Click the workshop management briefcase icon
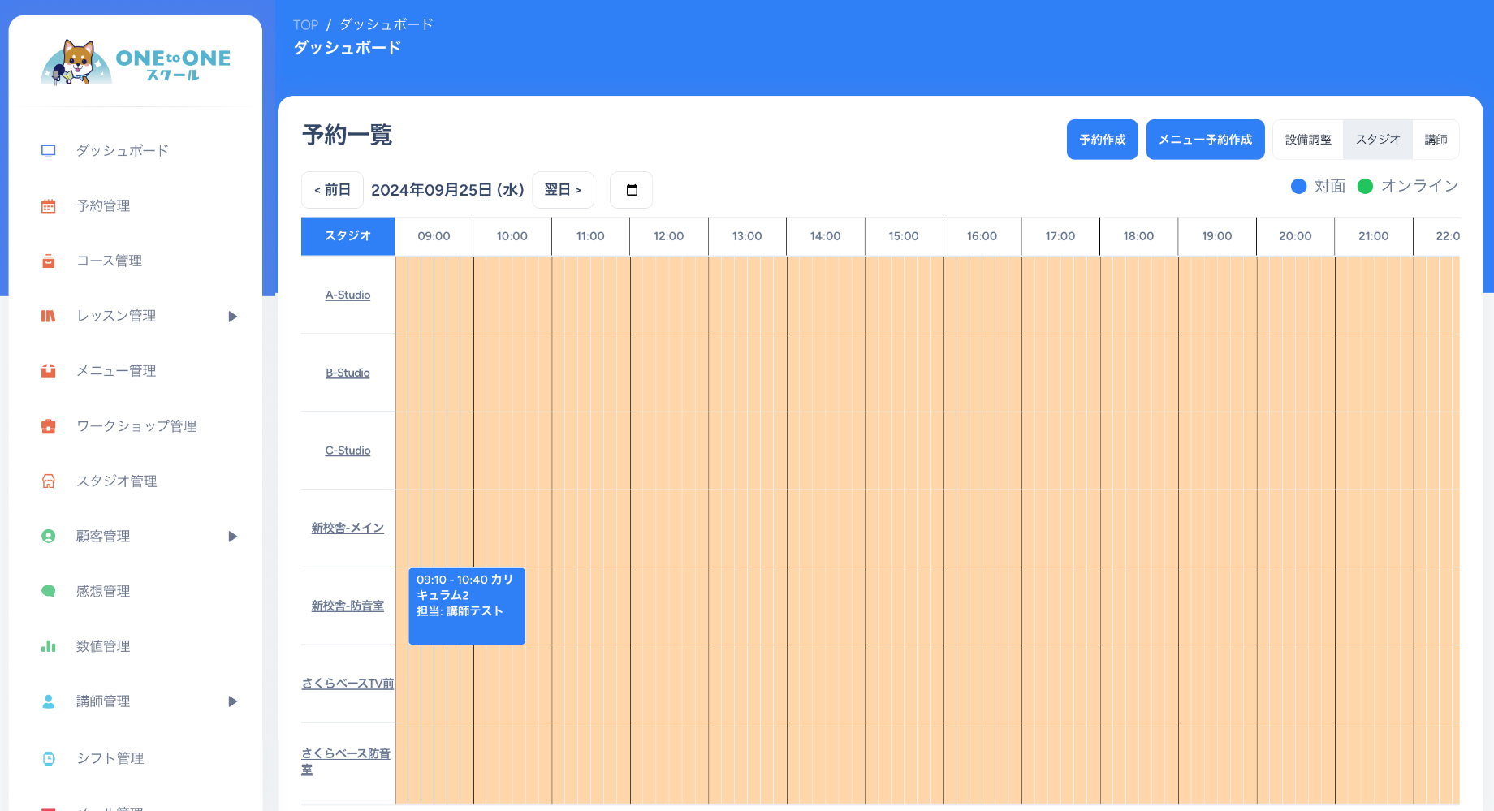This screenshot has width=1494, height=811. [49, 426]
